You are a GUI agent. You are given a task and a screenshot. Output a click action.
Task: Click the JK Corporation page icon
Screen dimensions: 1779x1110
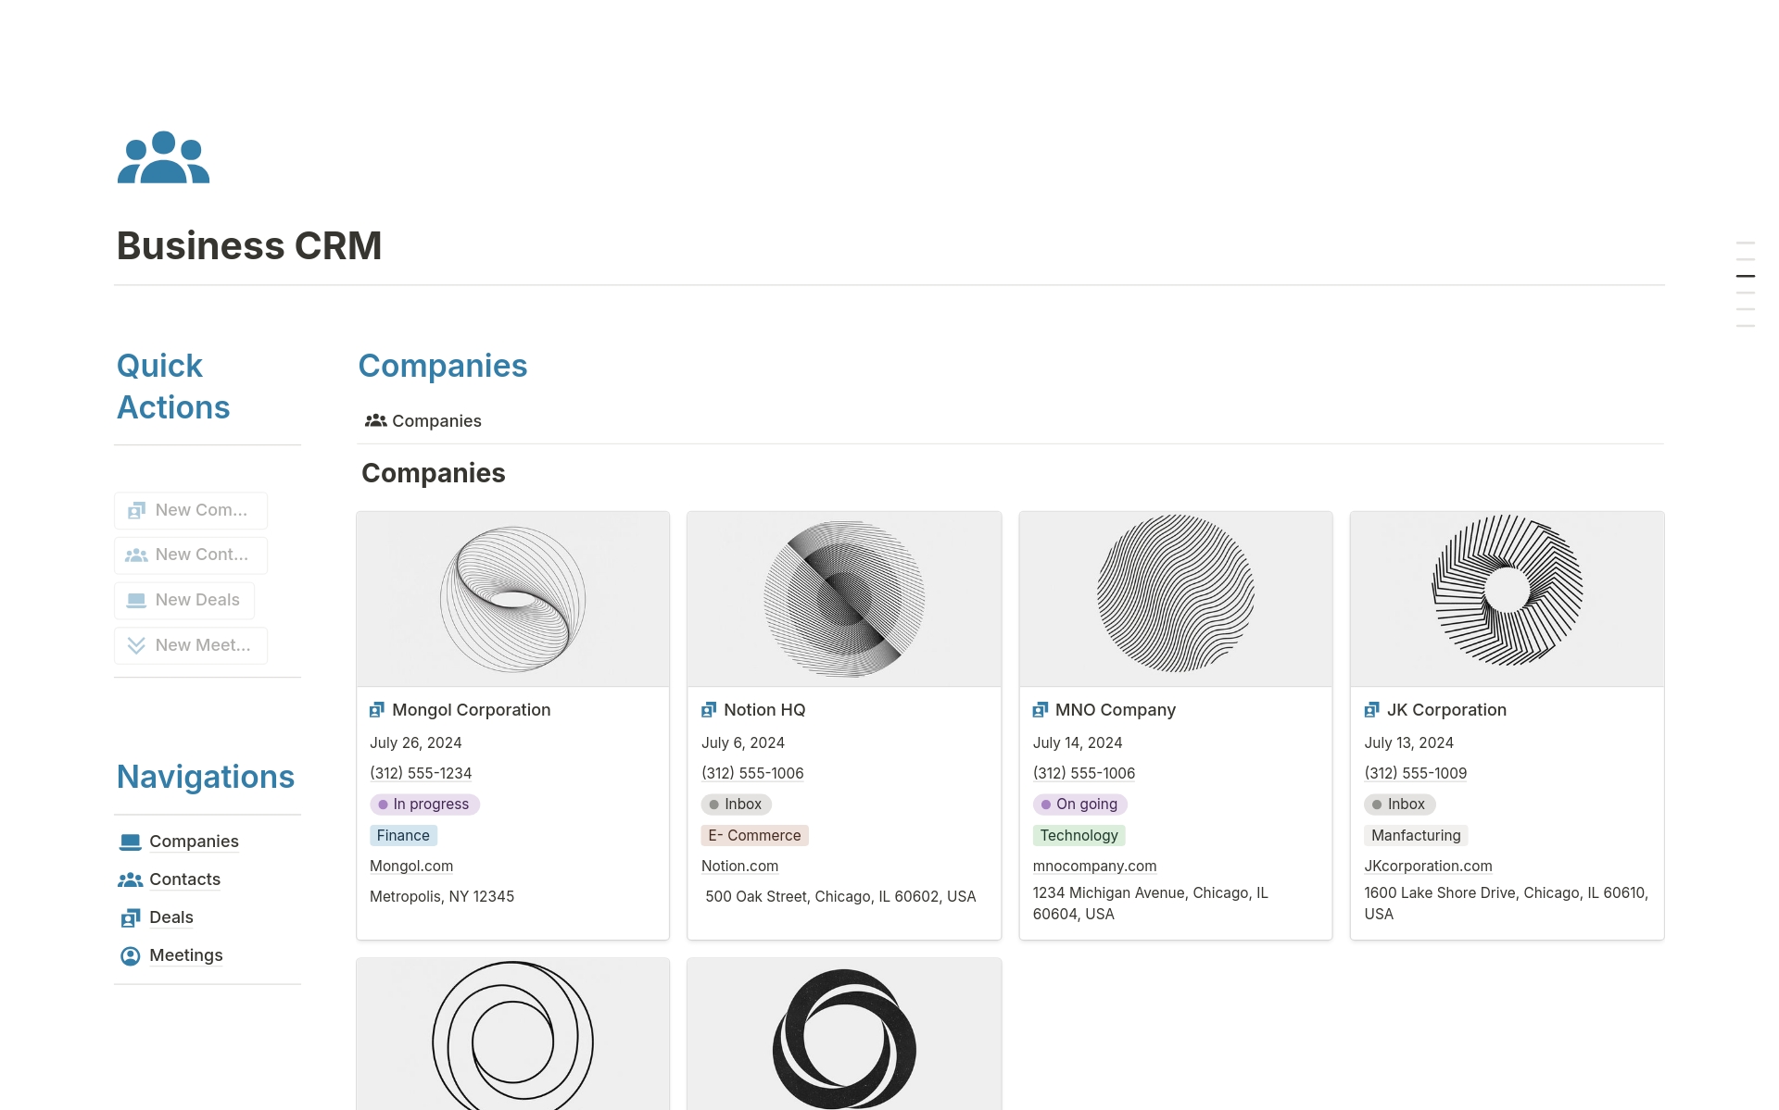tap(1371, 710)
